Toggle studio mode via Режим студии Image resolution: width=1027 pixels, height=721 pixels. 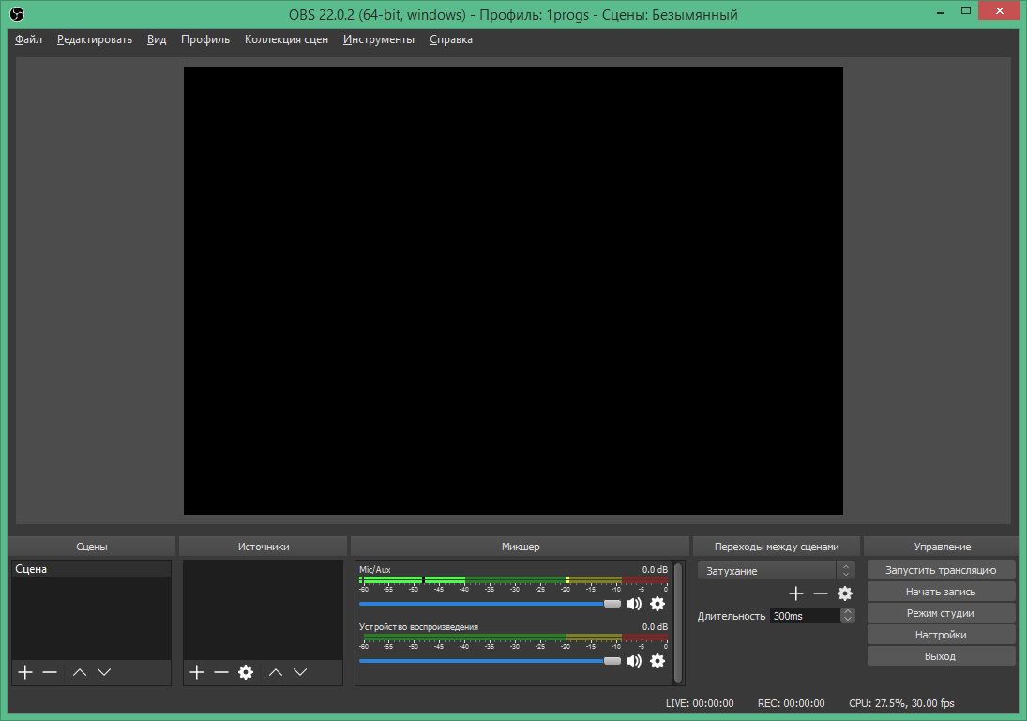point(941,612)
